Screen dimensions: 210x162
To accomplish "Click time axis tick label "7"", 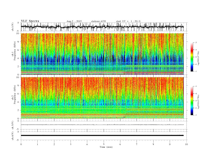I will click(x=137, y=144).
